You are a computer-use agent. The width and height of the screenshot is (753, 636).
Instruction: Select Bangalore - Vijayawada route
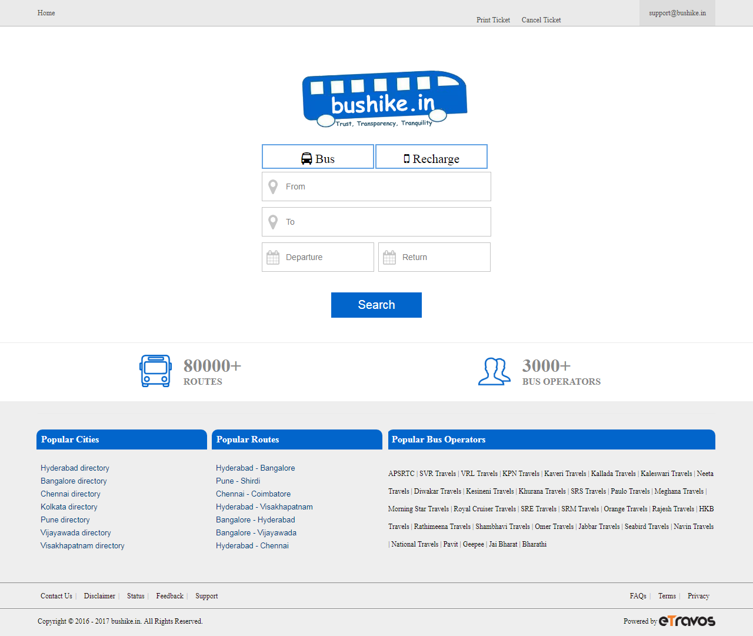(x=256, y=532)
